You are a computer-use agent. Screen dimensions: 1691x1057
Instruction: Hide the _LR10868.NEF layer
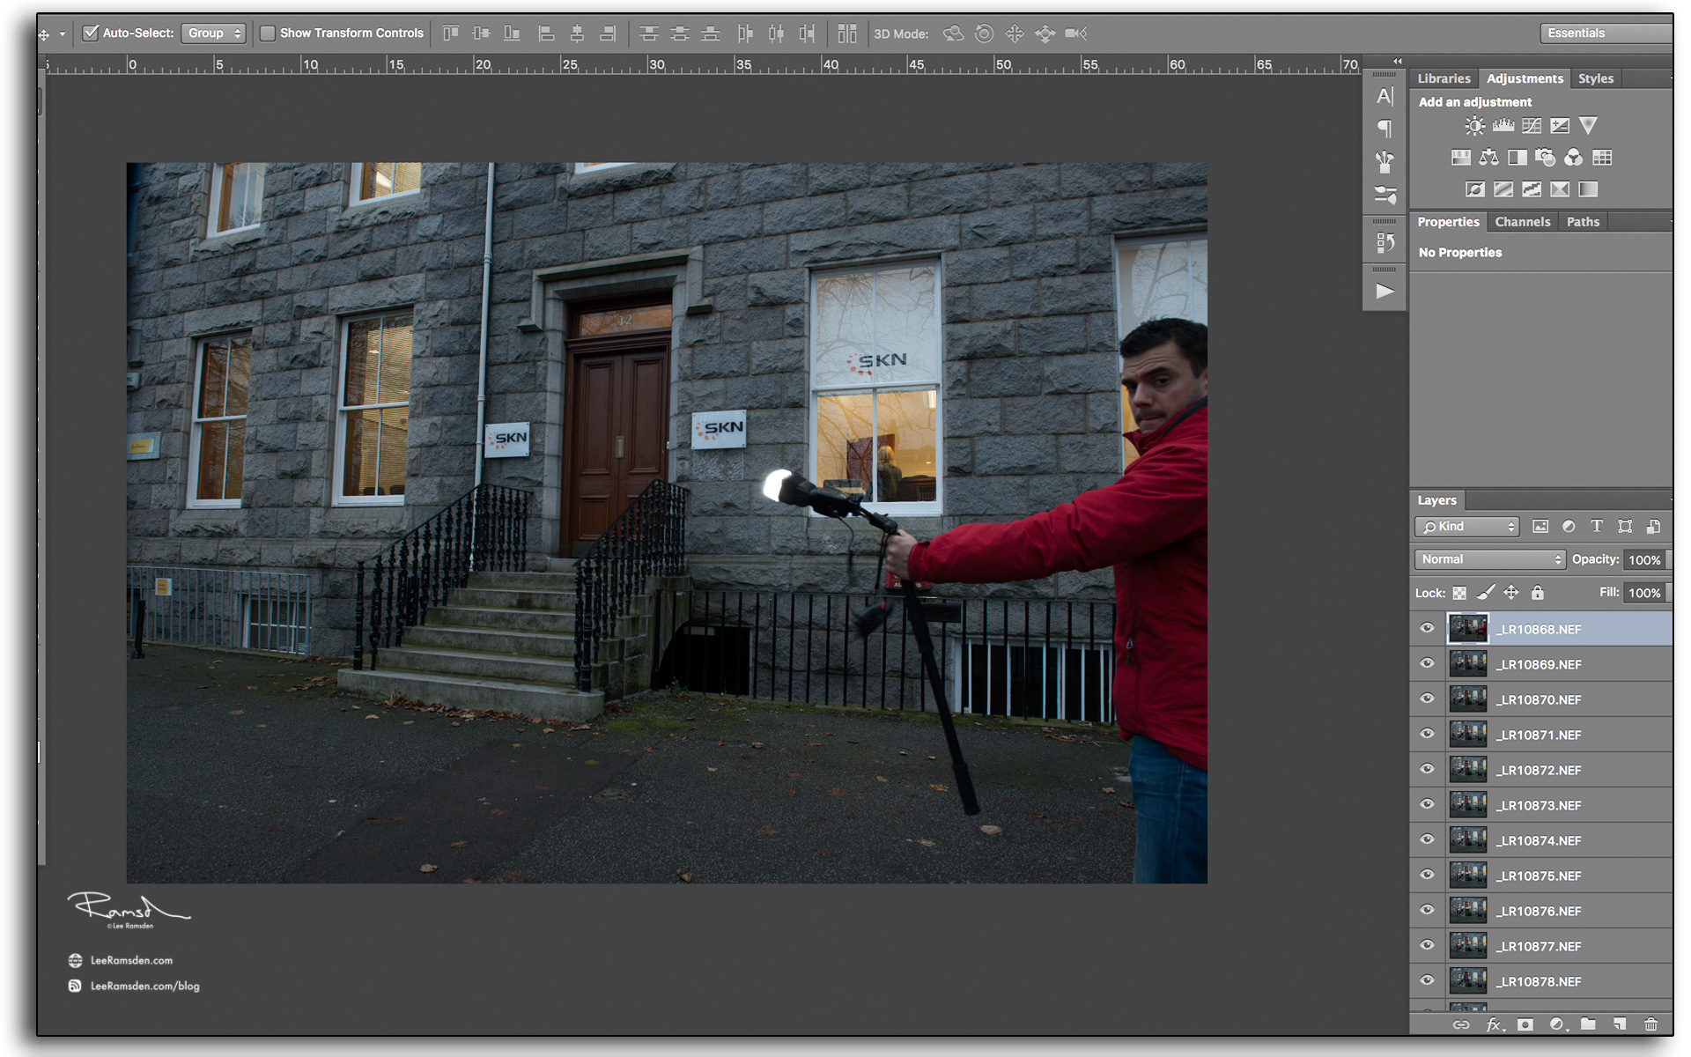click(x=1428, y=628)
